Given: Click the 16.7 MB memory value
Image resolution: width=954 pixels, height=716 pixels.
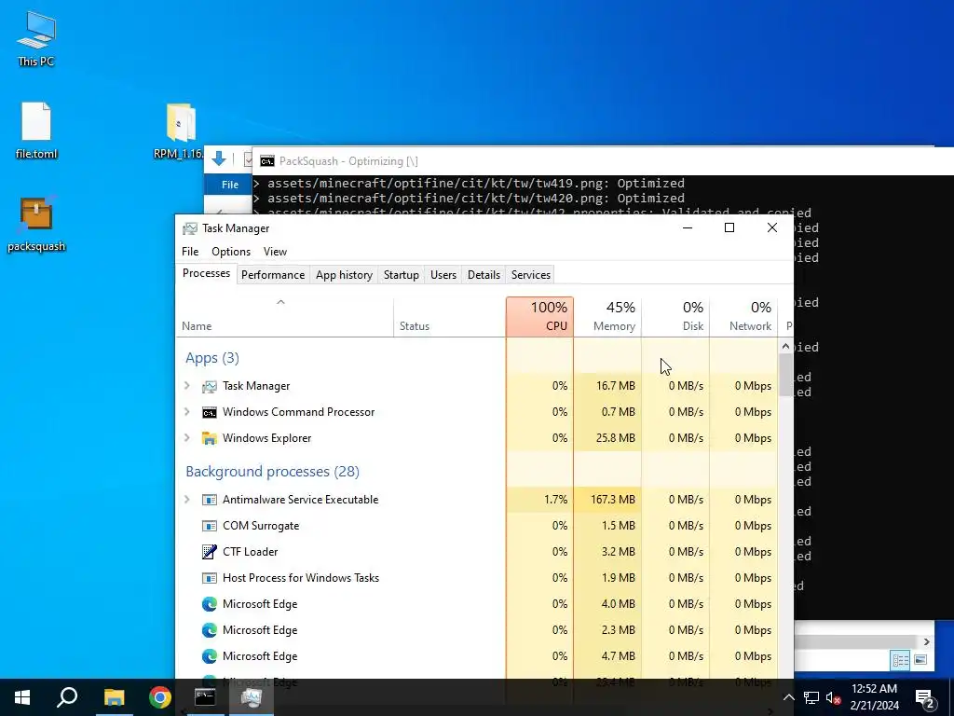Looking at the screenshot, I should point(615,386).
